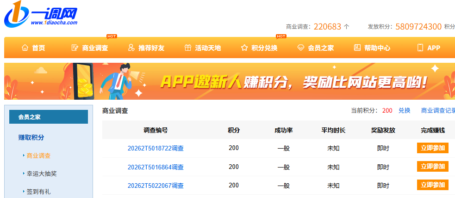455x198 pixels.
Task: Click the person icon beside 推荐好友
Action: click(131, 48)
